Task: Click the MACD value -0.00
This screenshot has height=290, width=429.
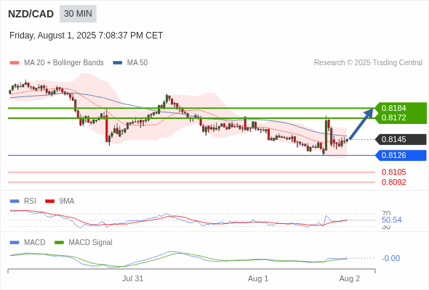Action: 390,258
